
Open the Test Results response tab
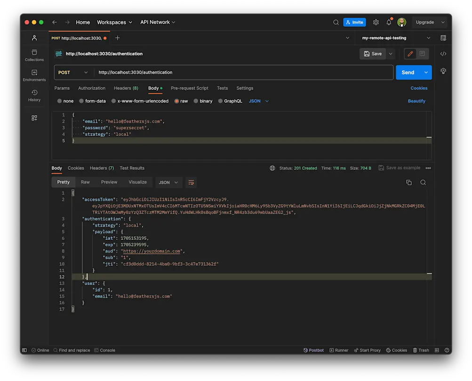point(132,168)
